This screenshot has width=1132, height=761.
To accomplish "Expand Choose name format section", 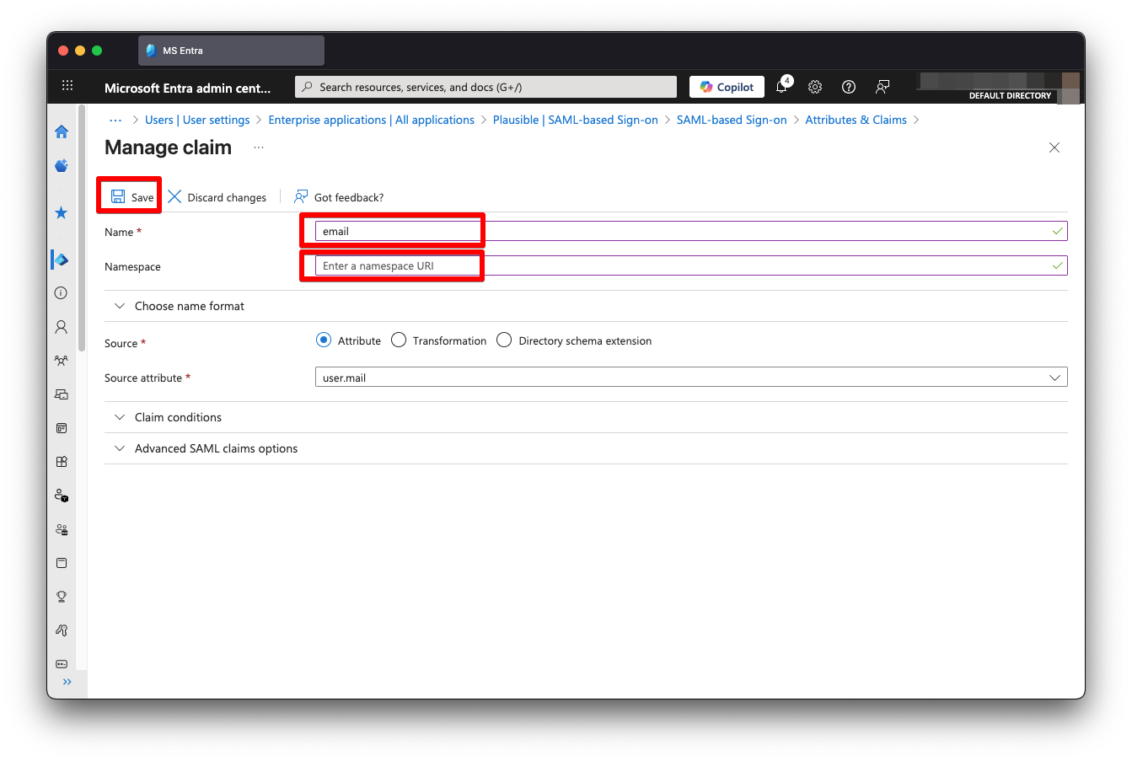I will [189, 306].
